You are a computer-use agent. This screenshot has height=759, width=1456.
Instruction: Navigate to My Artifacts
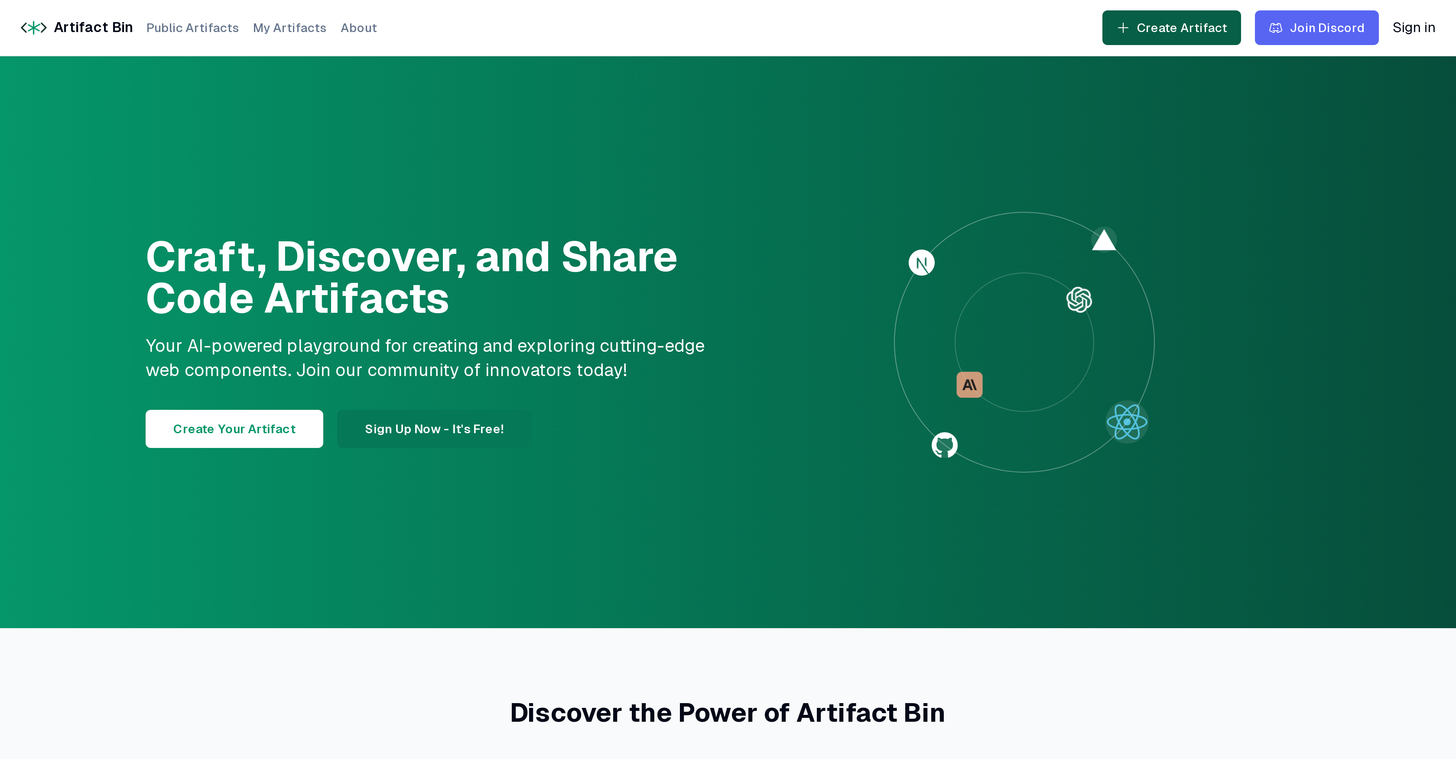click(x=289, y=27)
